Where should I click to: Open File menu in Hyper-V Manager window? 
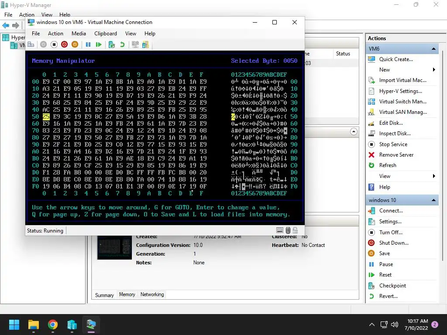(x=8, y=14)
